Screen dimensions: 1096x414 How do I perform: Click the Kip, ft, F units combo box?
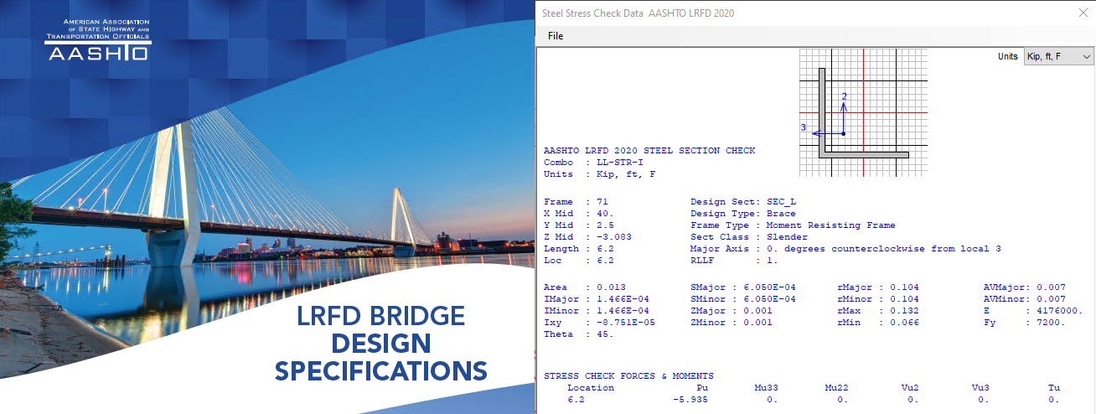[1052, 56]
